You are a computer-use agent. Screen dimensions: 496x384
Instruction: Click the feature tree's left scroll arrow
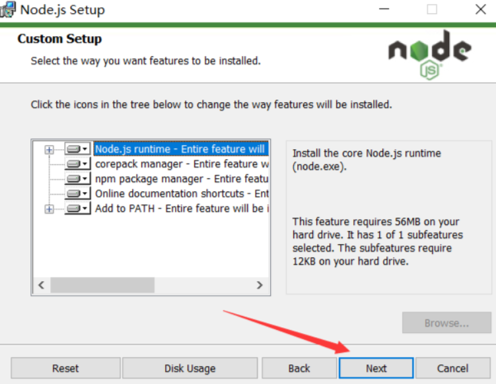(42, 285)
